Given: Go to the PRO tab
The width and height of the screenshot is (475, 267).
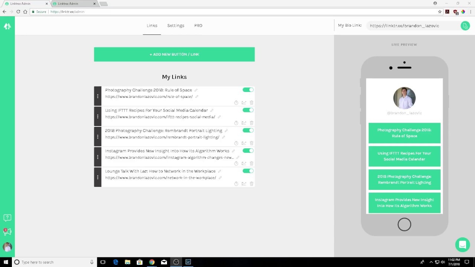Looking at the screenshot, I should pos(198,26).
